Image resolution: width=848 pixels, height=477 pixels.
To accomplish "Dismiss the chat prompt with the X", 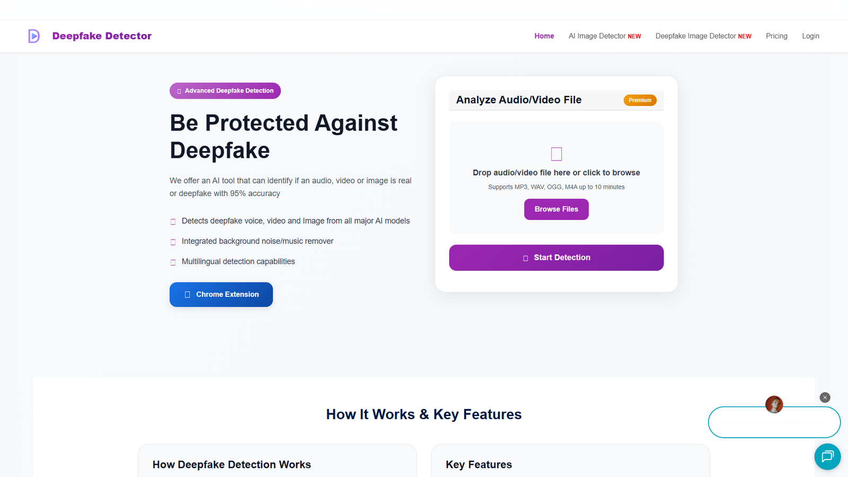I will 825,397.
